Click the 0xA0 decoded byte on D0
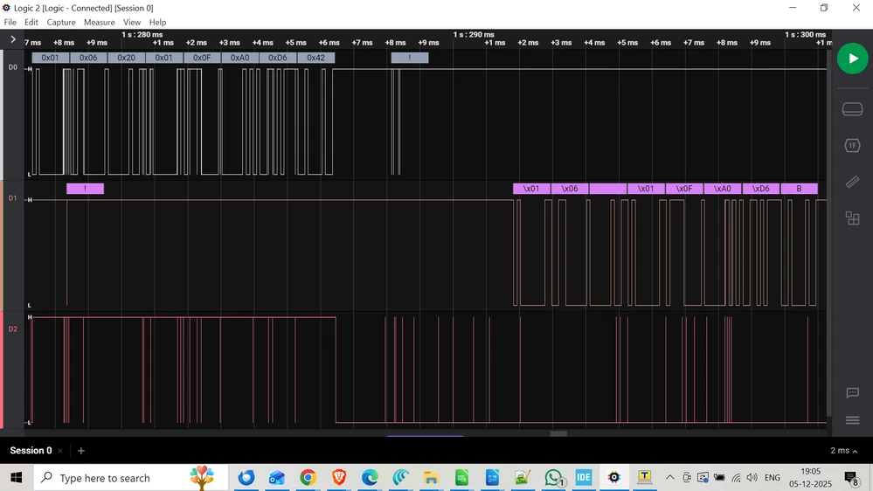 (240, 58)
